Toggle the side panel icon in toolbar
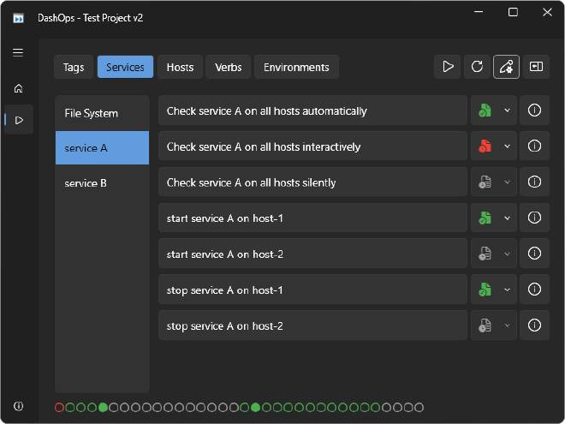 tap(535, 67)
